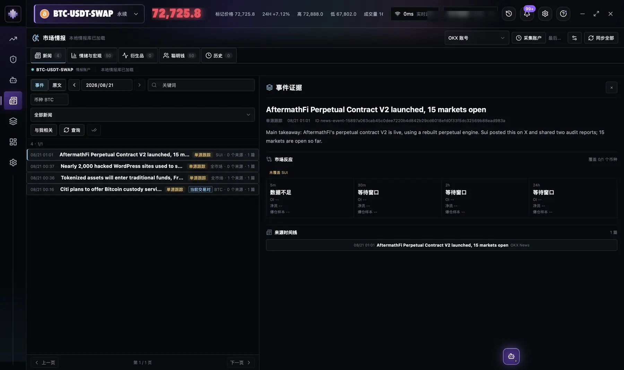
Task: Go to 上一页 in pagination
Action: (x=45, y=362)
